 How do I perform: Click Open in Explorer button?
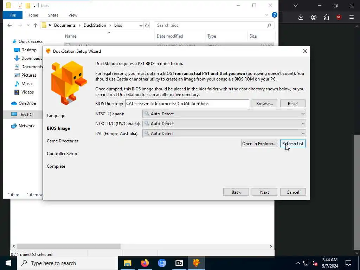pos(259,144)
